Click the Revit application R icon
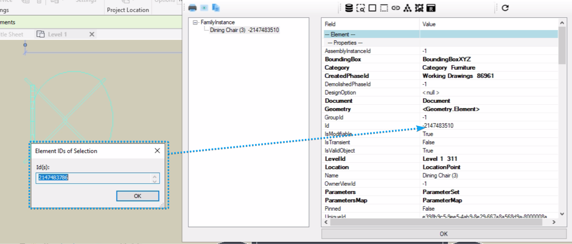This screenshot has width=572, height=244. 431,8
